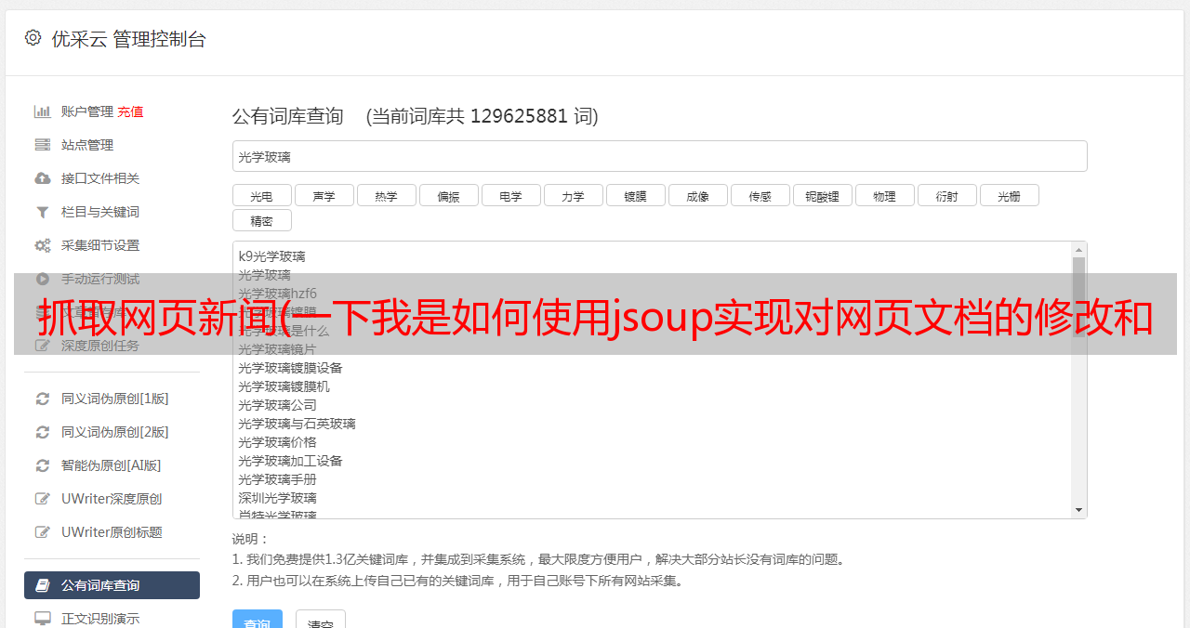
Task: Pick the 镀膜 tag
Action: tap(635, 196)
